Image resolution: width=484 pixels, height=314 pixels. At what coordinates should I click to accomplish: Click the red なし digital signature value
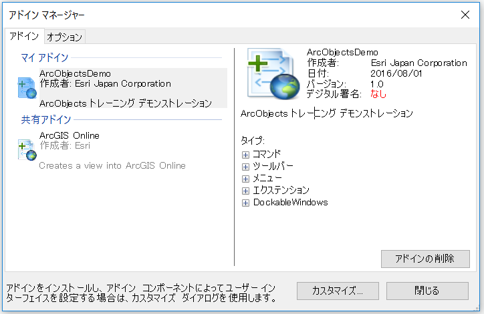point(378,94)
